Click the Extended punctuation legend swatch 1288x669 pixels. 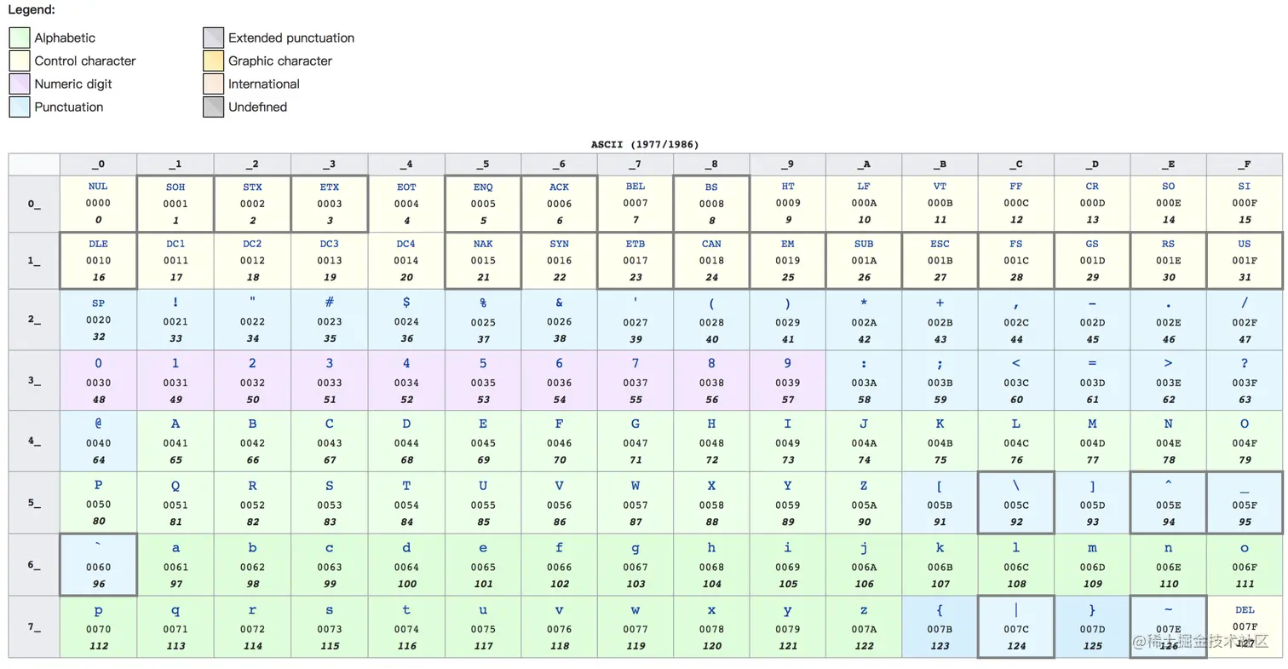pyautogui.click(x=213, y=37)
